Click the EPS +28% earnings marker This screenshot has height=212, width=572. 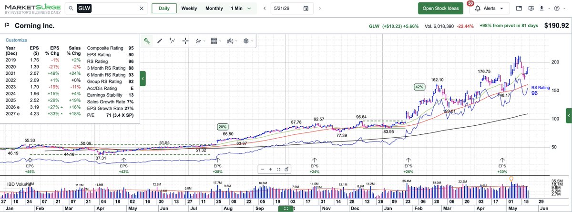(x=219, y=165)
